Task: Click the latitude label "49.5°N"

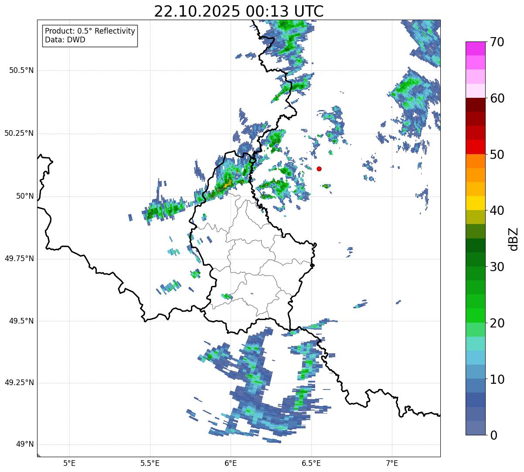Action: [x=21, y=321]
